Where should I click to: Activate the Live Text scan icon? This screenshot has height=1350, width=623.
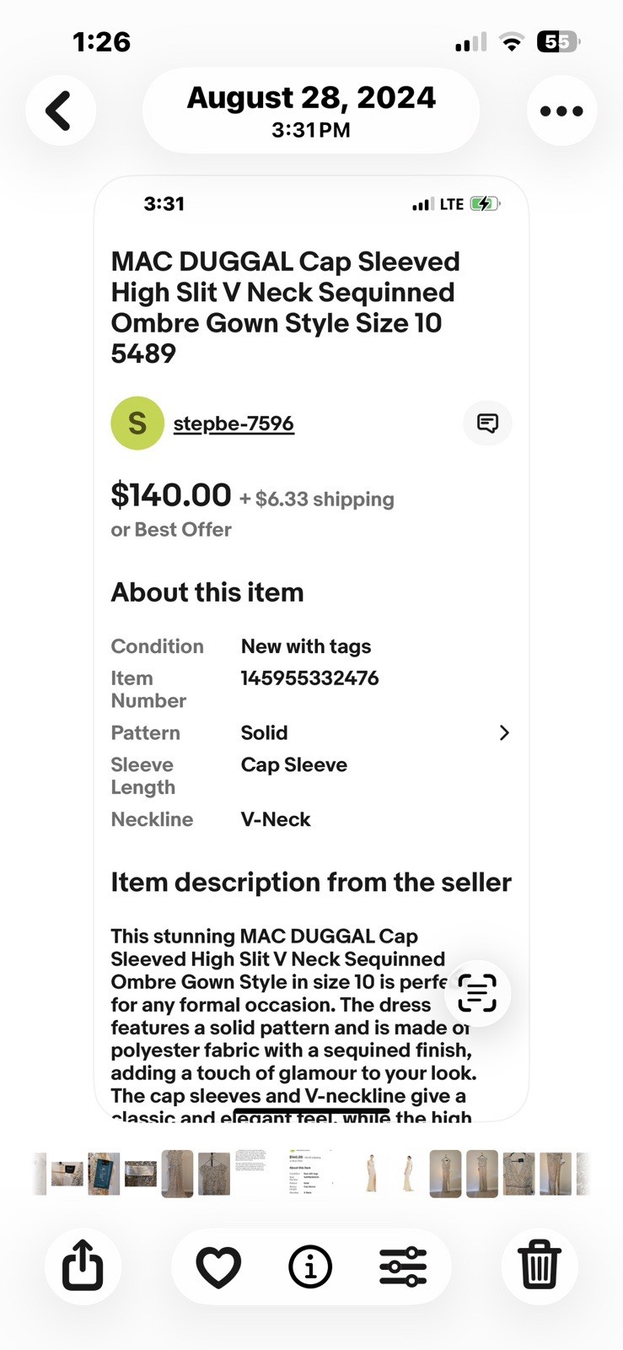pos(477,992)
